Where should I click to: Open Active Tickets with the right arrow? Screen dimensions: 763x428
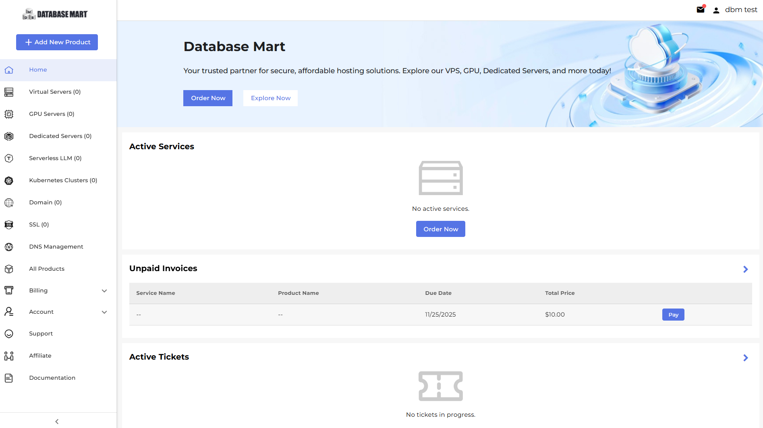click(745, 358)
